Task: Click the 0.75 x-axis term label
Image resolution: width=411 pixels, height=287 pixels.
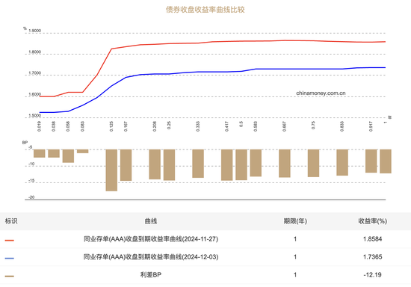Action: (x=313, y=126)
